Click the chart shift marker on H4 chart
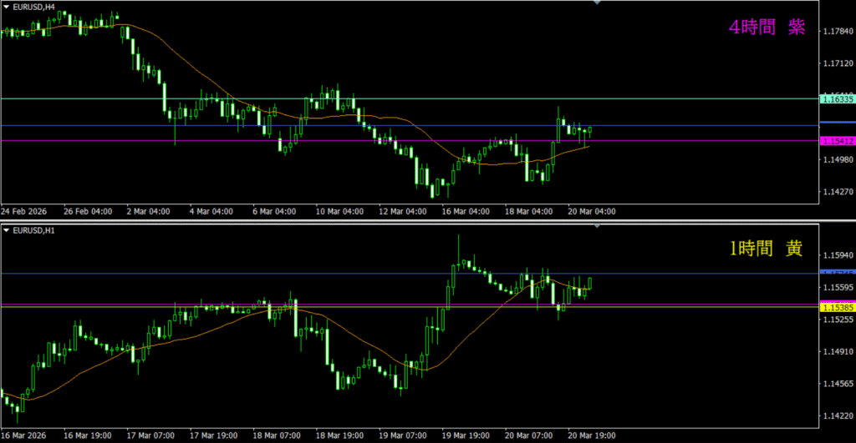This screenshot has width=856, height=443. (596, 3)
